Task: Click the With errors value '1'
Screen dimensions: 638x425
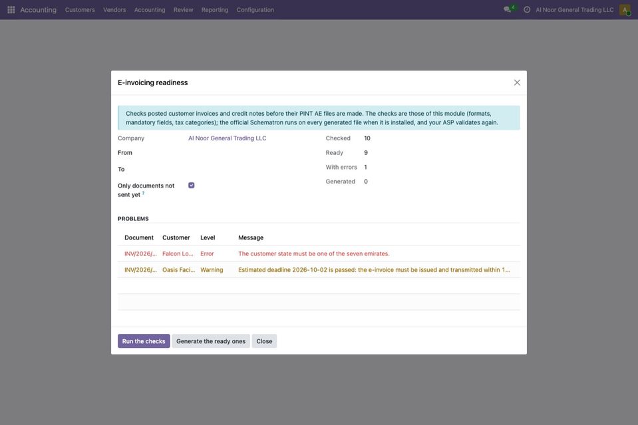Action: pyautogui.click(x=365, y=167)
